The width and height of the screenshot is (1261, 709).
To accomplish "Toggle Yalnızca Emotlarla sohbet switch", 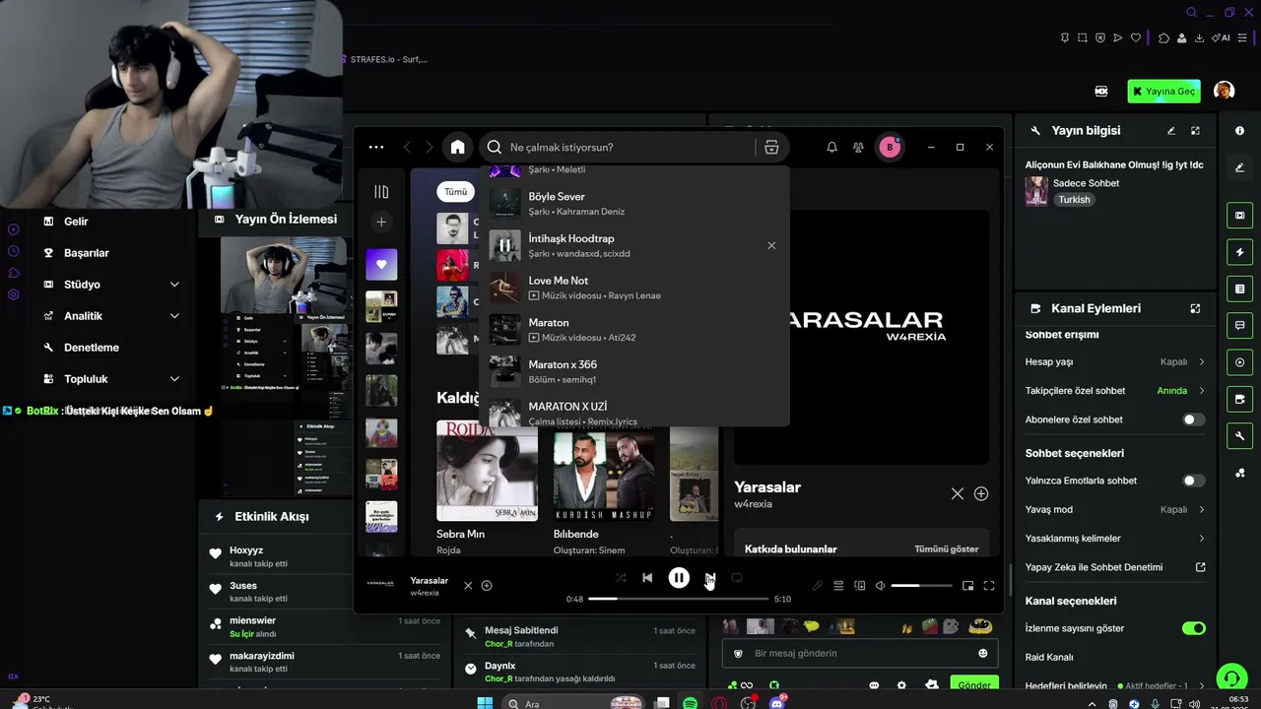I will tap(1193, 481).
